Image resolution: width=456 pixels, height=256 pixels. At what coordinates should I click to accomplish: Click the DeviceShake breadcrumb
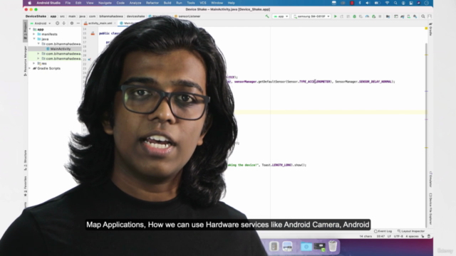click(36, 16)
